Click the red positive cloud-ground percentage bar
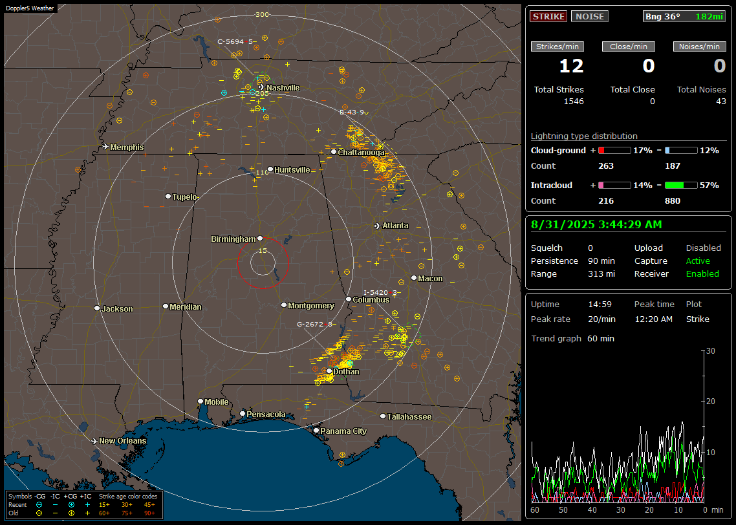 pos(614,151)
